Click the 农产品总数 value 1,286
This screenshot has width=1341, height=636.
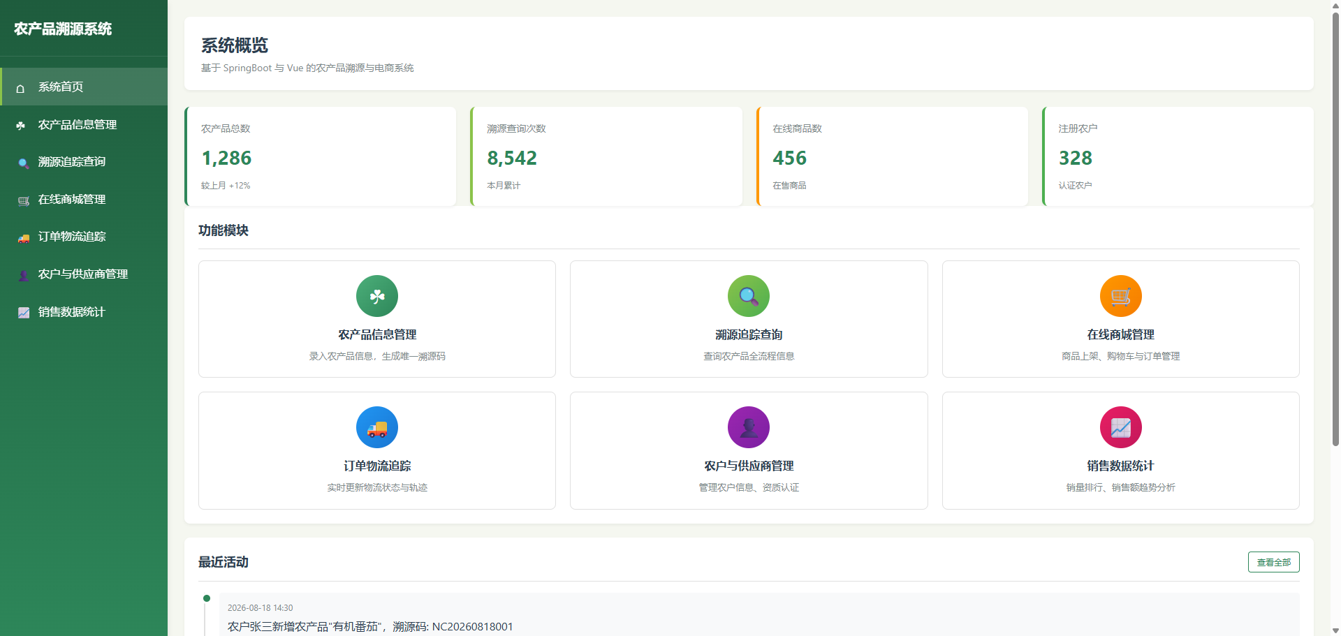coord(226,158)
